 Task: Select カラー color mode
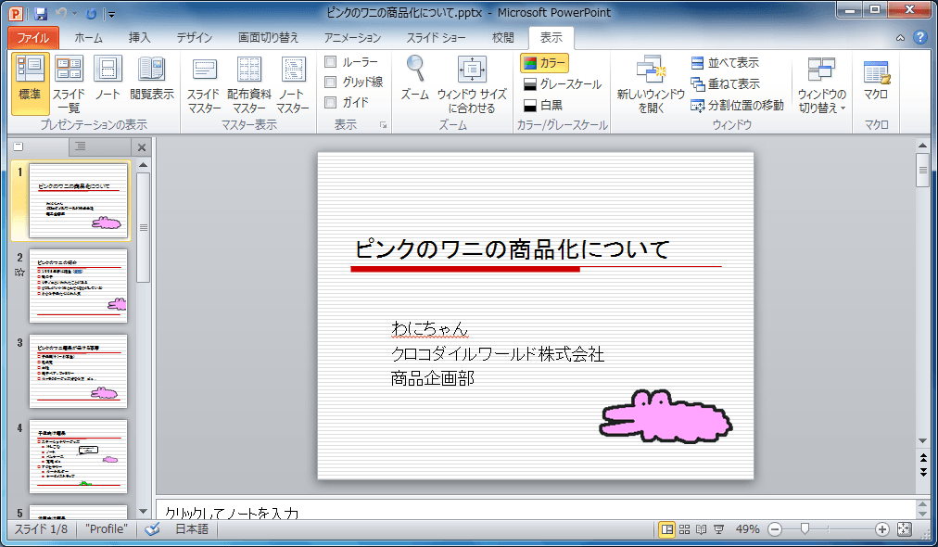point(544,63)
